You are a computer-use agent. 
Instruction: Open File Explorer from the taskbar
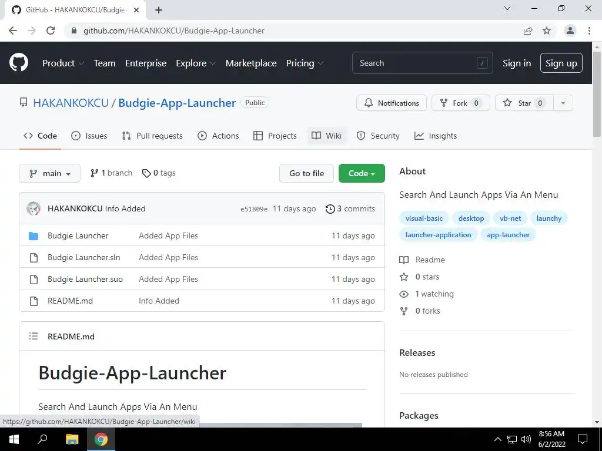tap(72, 439)
